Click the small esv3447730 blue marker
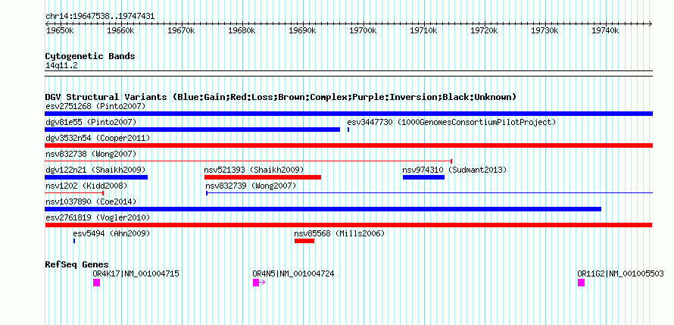Screen dimensions: 674x325 pyautogui.click(x=348, y=130)
